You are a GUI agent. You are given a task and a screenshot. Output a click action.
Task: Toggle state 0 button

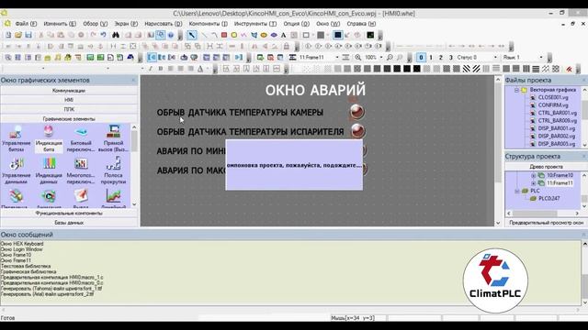click(421, 57)
